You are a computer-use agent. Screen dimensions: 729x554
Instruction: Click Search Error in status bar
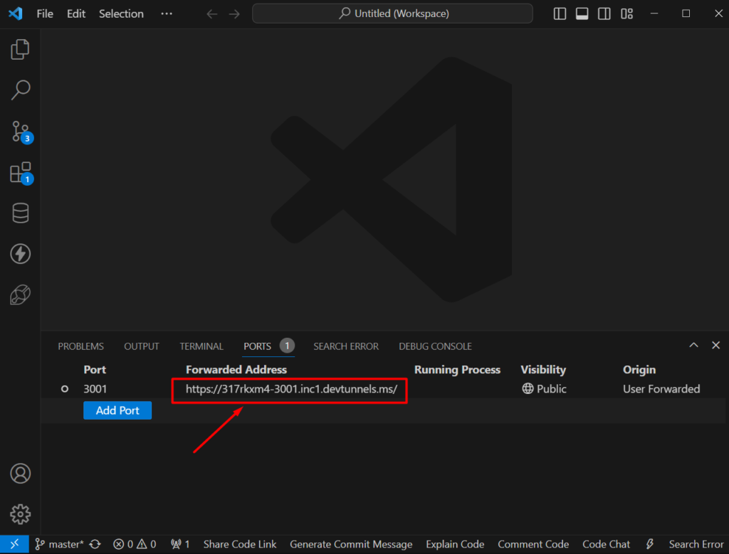(696, 544)
